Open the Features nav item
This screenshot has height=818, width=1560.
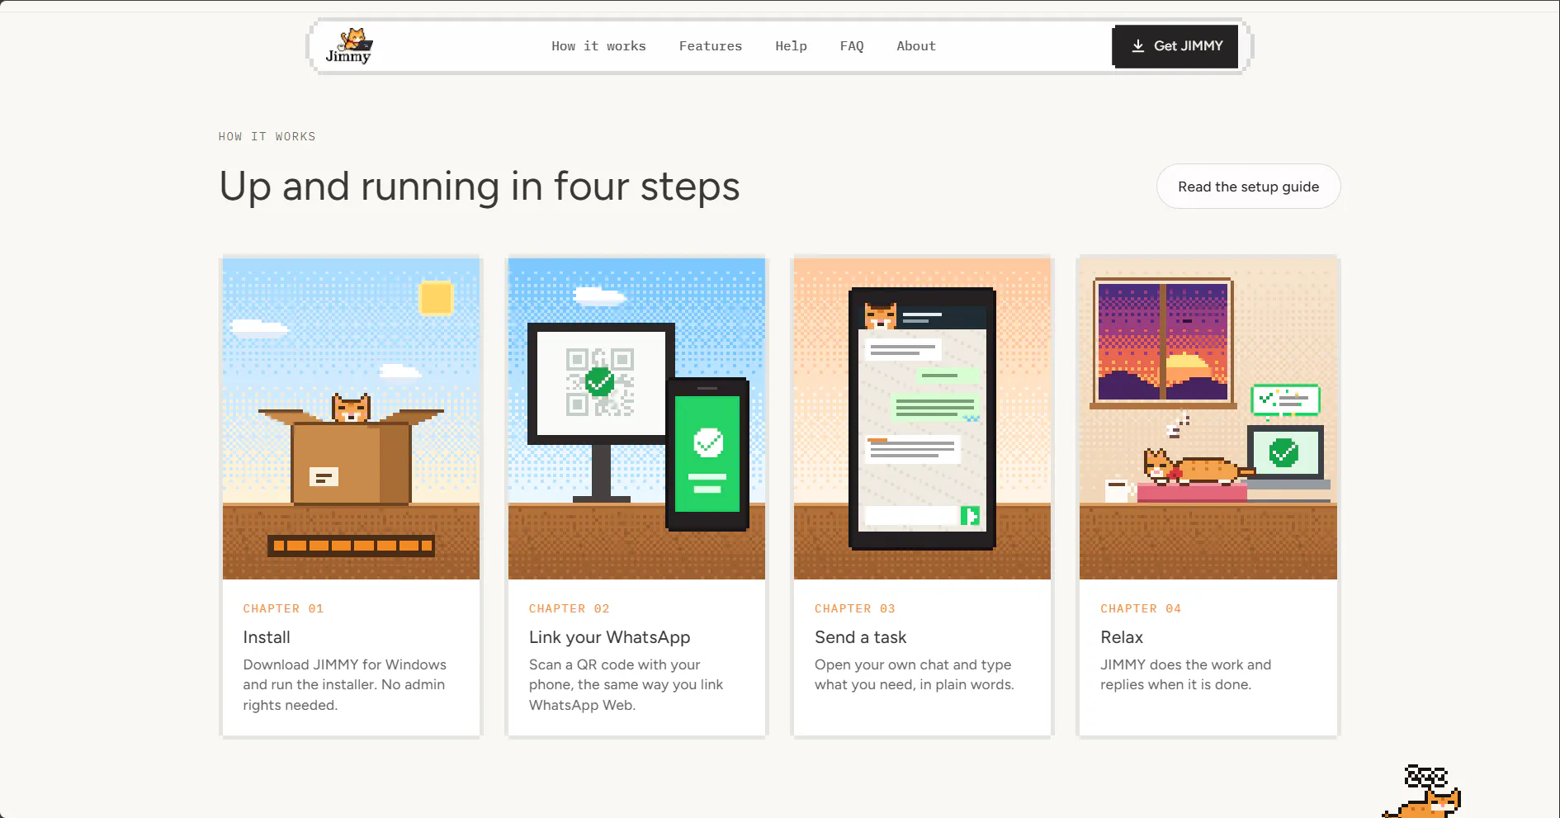click(711, 46)
